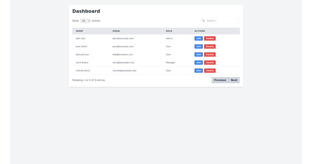Delete John Doe's record

click(210, 38)
